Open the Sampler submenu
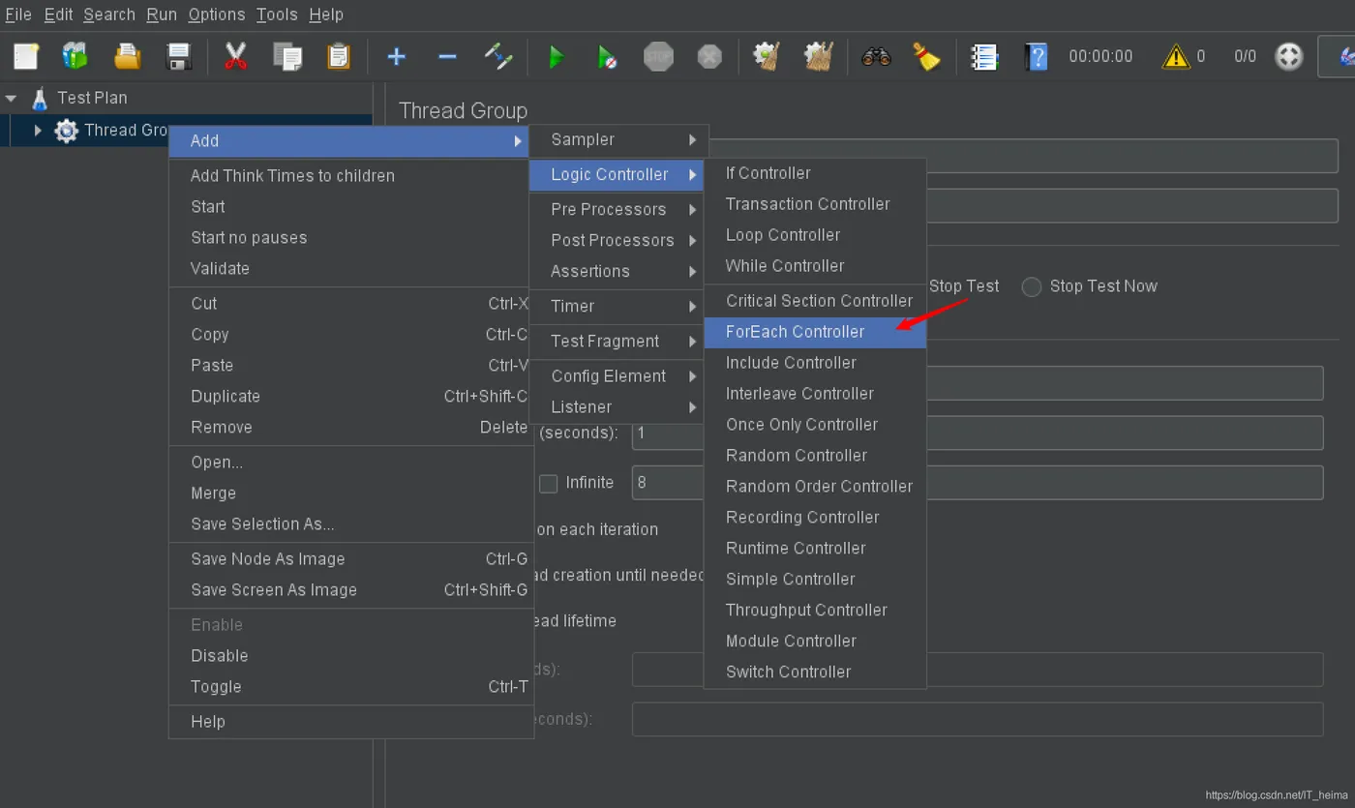This screenshot has height=808, width=1355. coord(619,139)
